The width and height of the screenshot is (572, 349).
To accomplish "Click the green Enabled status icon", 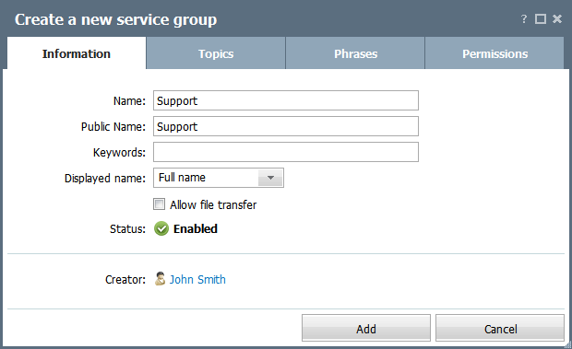I will point(161,228).
